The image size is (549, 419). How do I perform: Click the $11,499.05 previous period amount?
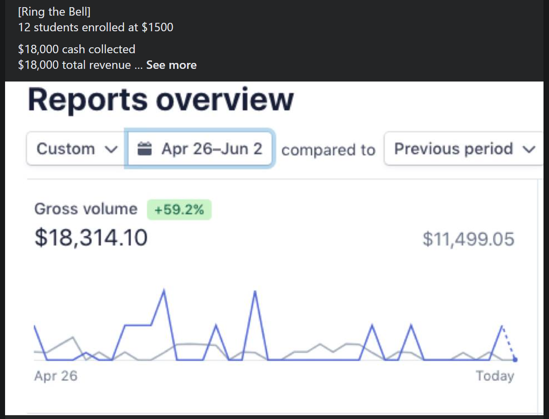468,239
